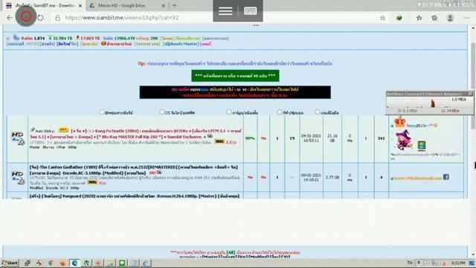Open the Kung Fu Hustle (2004) torrent link
This screenshot has width=476, height=268.
click(x=135, y=134)
